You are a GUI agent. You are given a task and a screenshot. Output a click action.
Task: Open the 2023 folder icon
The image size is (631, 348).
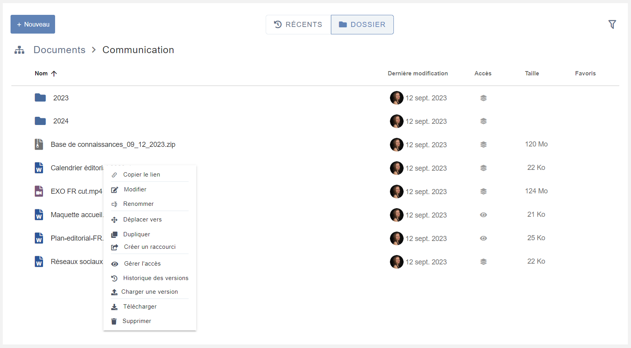click(40, 98)
